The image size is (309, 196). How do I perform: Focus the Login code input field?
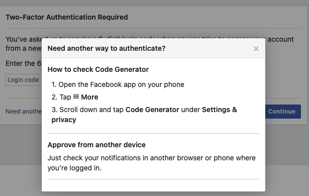coord(24,80)
